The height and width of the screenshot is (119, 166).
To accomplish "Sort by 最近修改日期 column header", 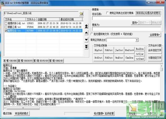I will click(x=71, y=19).
